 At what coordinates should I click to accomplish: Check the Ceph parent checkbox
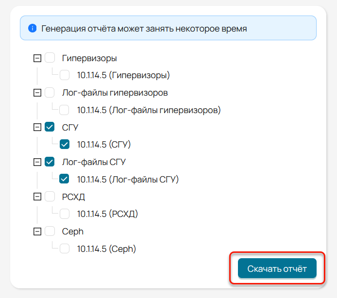click(50, 231)
